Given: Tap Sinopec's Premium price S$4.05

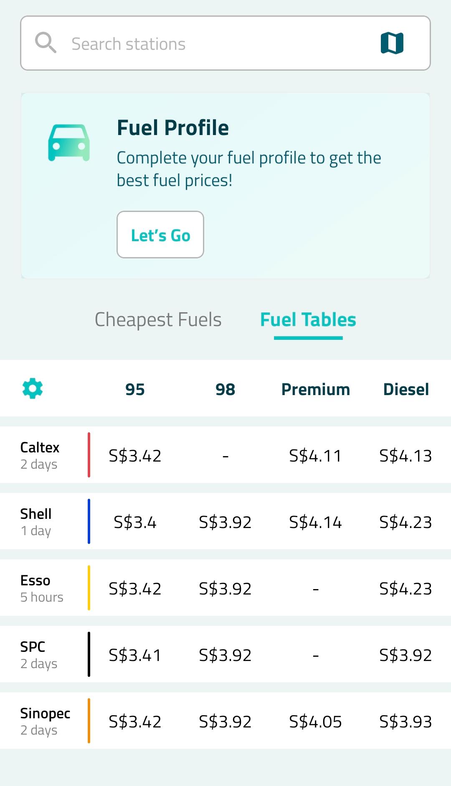Looking at the screenshot, I should 316,722.
